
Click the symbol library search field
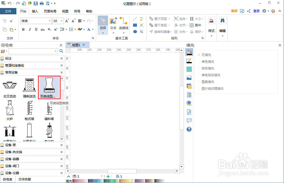(31, 51)
